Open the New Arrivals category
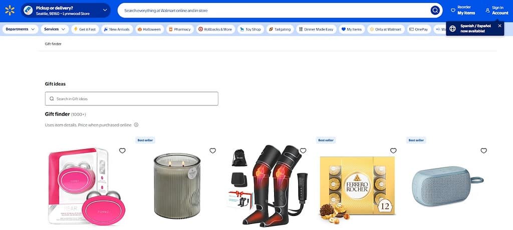This screenshot has height=230, width=513. pos(117,29)
